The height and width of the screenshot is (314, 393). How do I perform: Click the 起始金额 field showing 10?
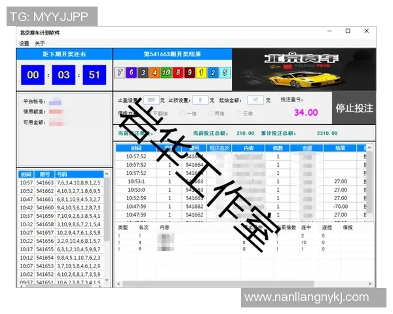pos(255,100)
